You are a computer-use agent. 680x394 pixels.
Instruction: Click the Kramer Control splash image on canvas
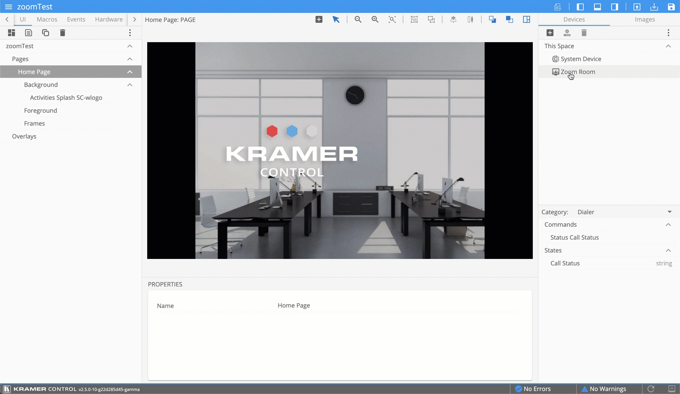[x=340, y=151]
